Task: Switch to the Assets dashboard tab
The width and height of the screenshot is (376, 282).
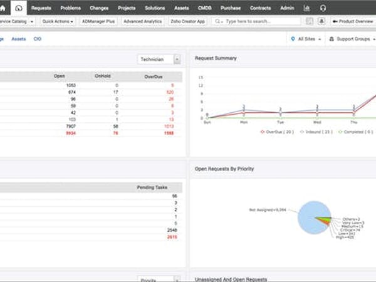Action: pyautogui.click(x=19, y=39)
